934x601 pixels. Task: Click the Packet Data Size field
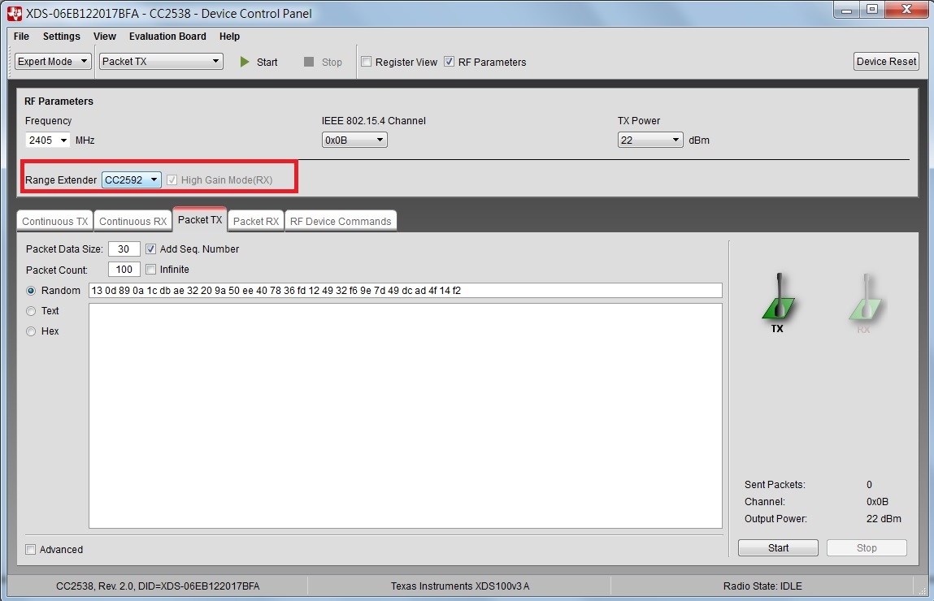(x=124, y=249)
